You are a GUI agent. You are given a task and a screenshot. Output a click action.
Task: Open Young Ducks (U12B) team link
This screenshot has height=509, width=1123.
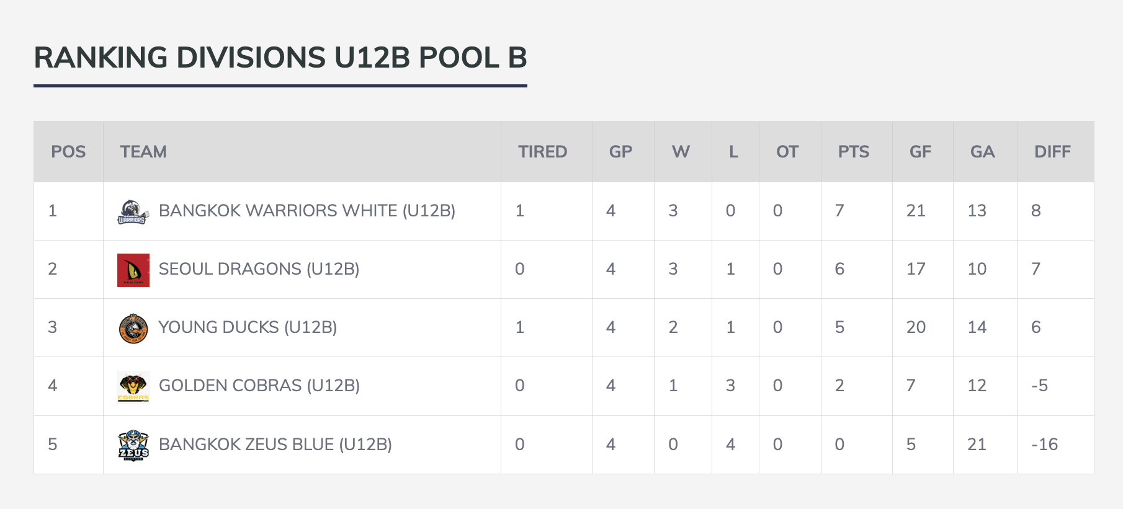tap(248, 327)
